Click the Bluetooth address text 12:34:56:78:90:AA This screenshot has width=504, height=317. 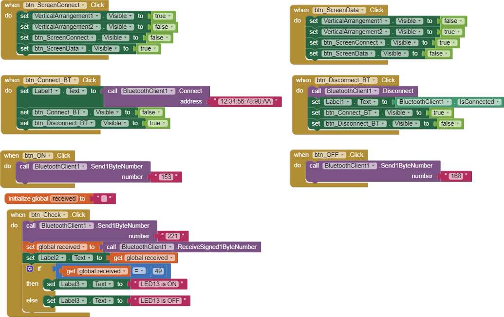click(x=245, y=102)
